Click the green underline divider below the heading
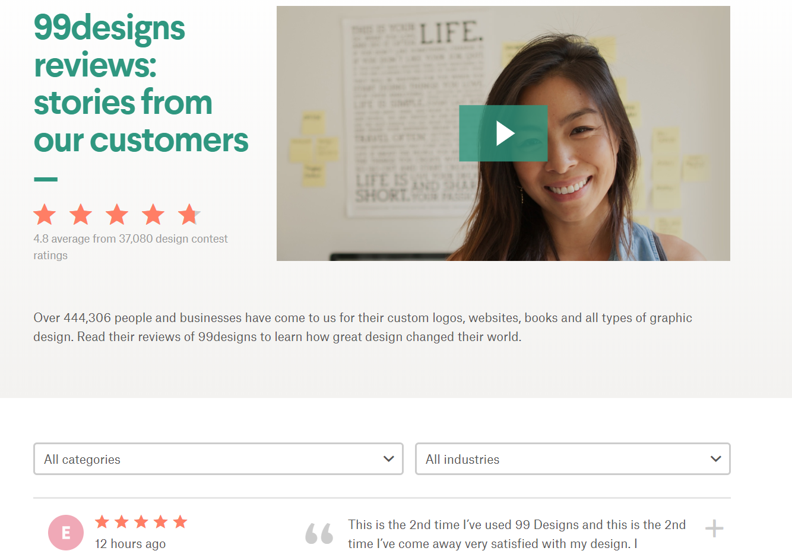Screen dimensions: 792x551 tap(46, 179)
